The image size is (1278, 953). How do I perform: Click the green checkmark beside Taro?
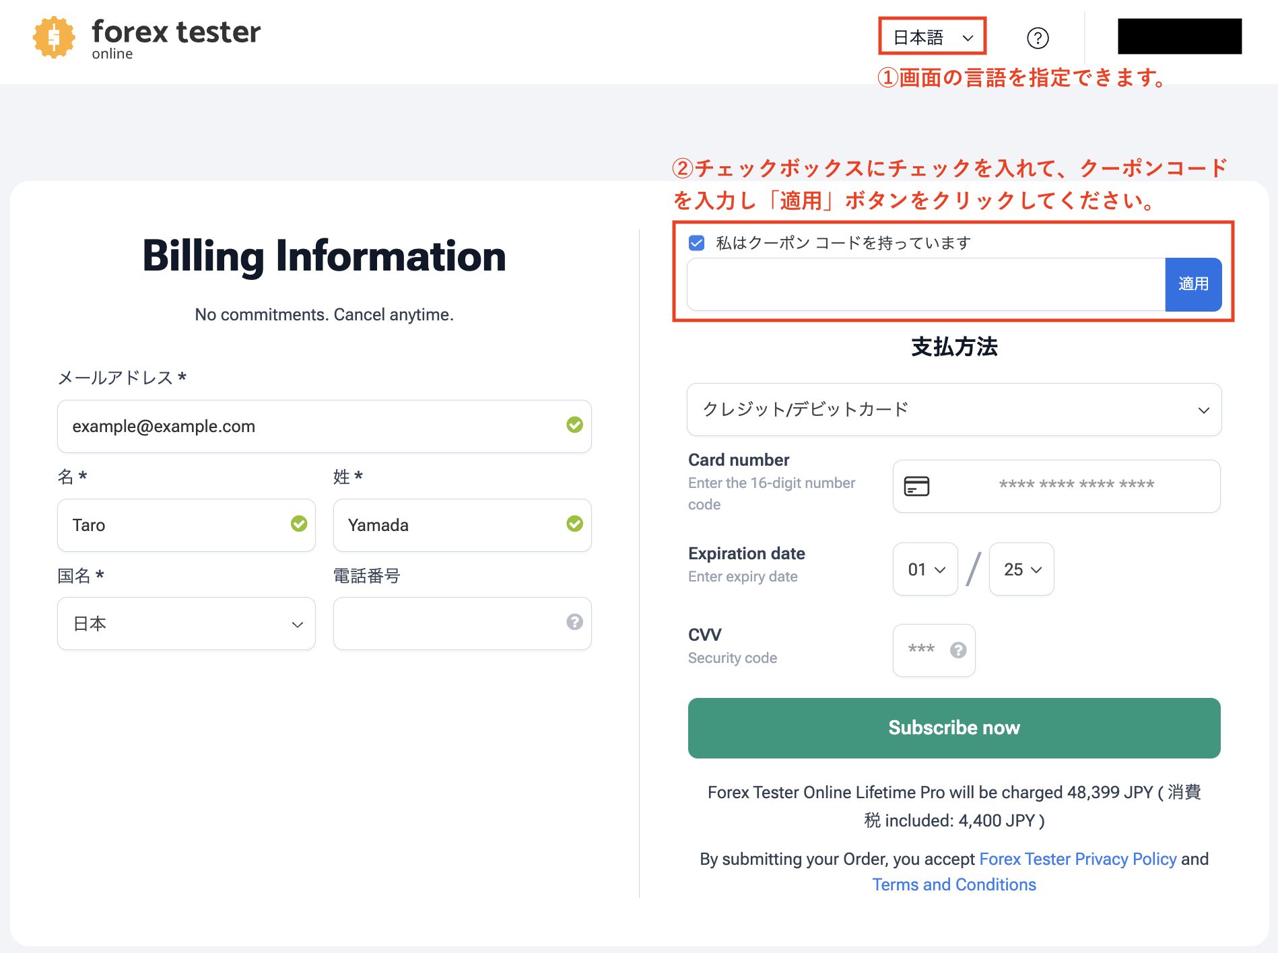pyautogui.click(x=299, y=524)
